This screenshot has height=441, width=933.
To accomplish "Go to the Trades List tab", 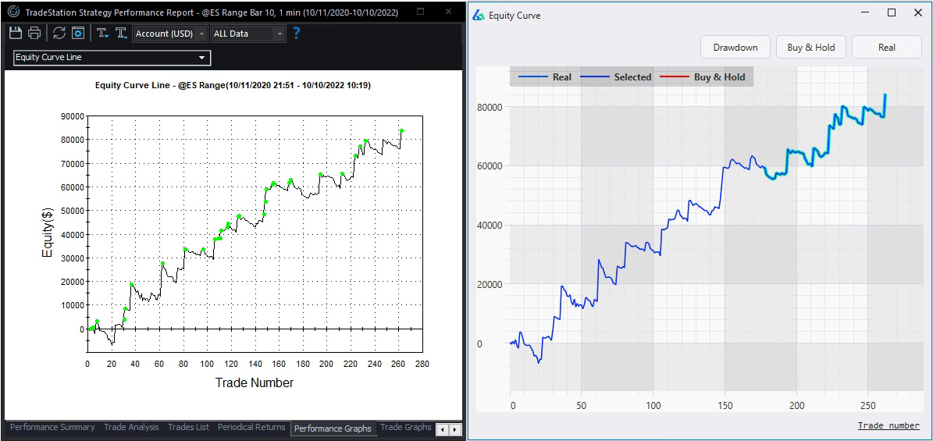I will click(188, 428).
